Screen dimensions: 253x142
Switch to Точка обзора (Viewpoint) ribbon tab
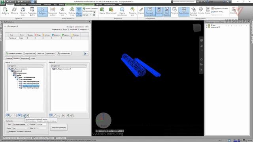coord(21,4)
